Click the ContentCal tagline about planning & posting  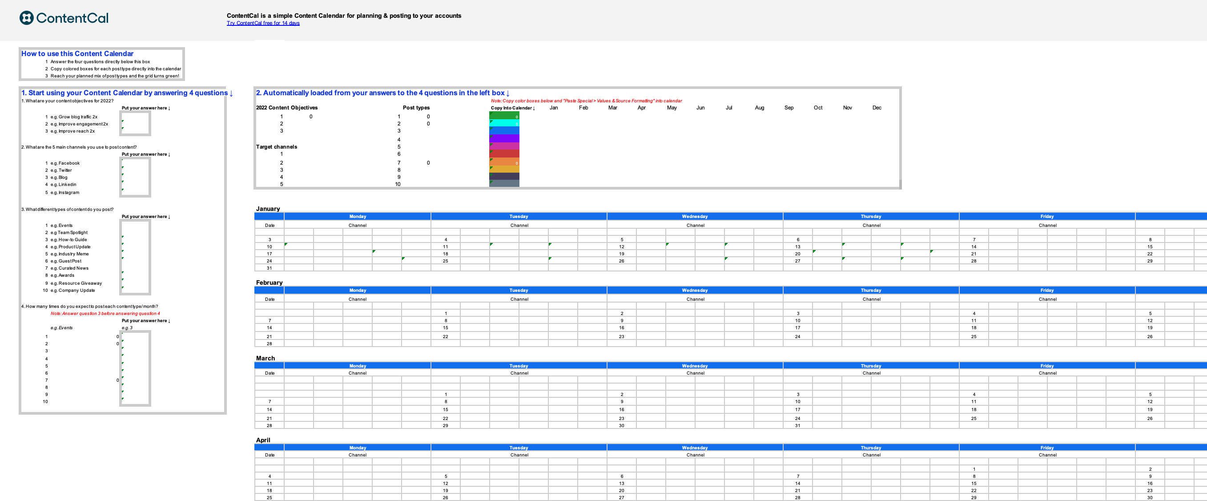point(344,16)
